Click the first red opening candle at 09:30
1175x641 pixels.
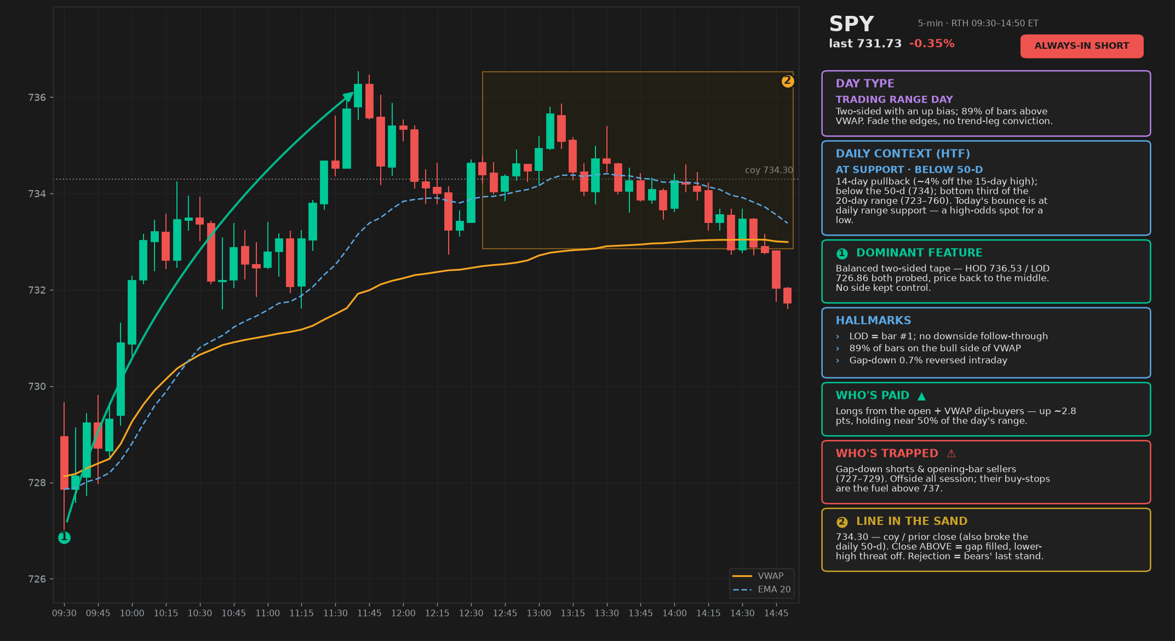[x=64, y=462]
